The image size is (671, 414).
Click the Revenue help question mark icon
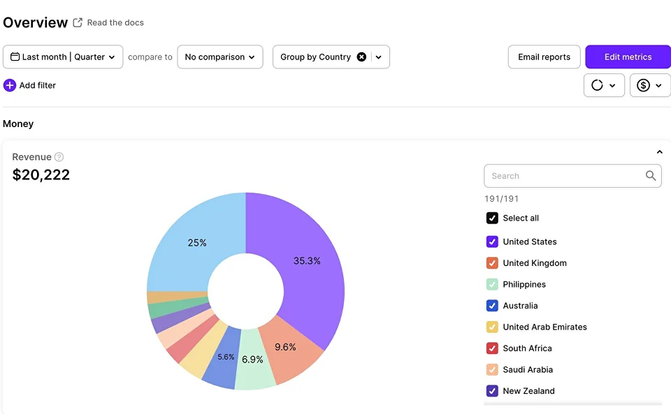click(59, 157)
